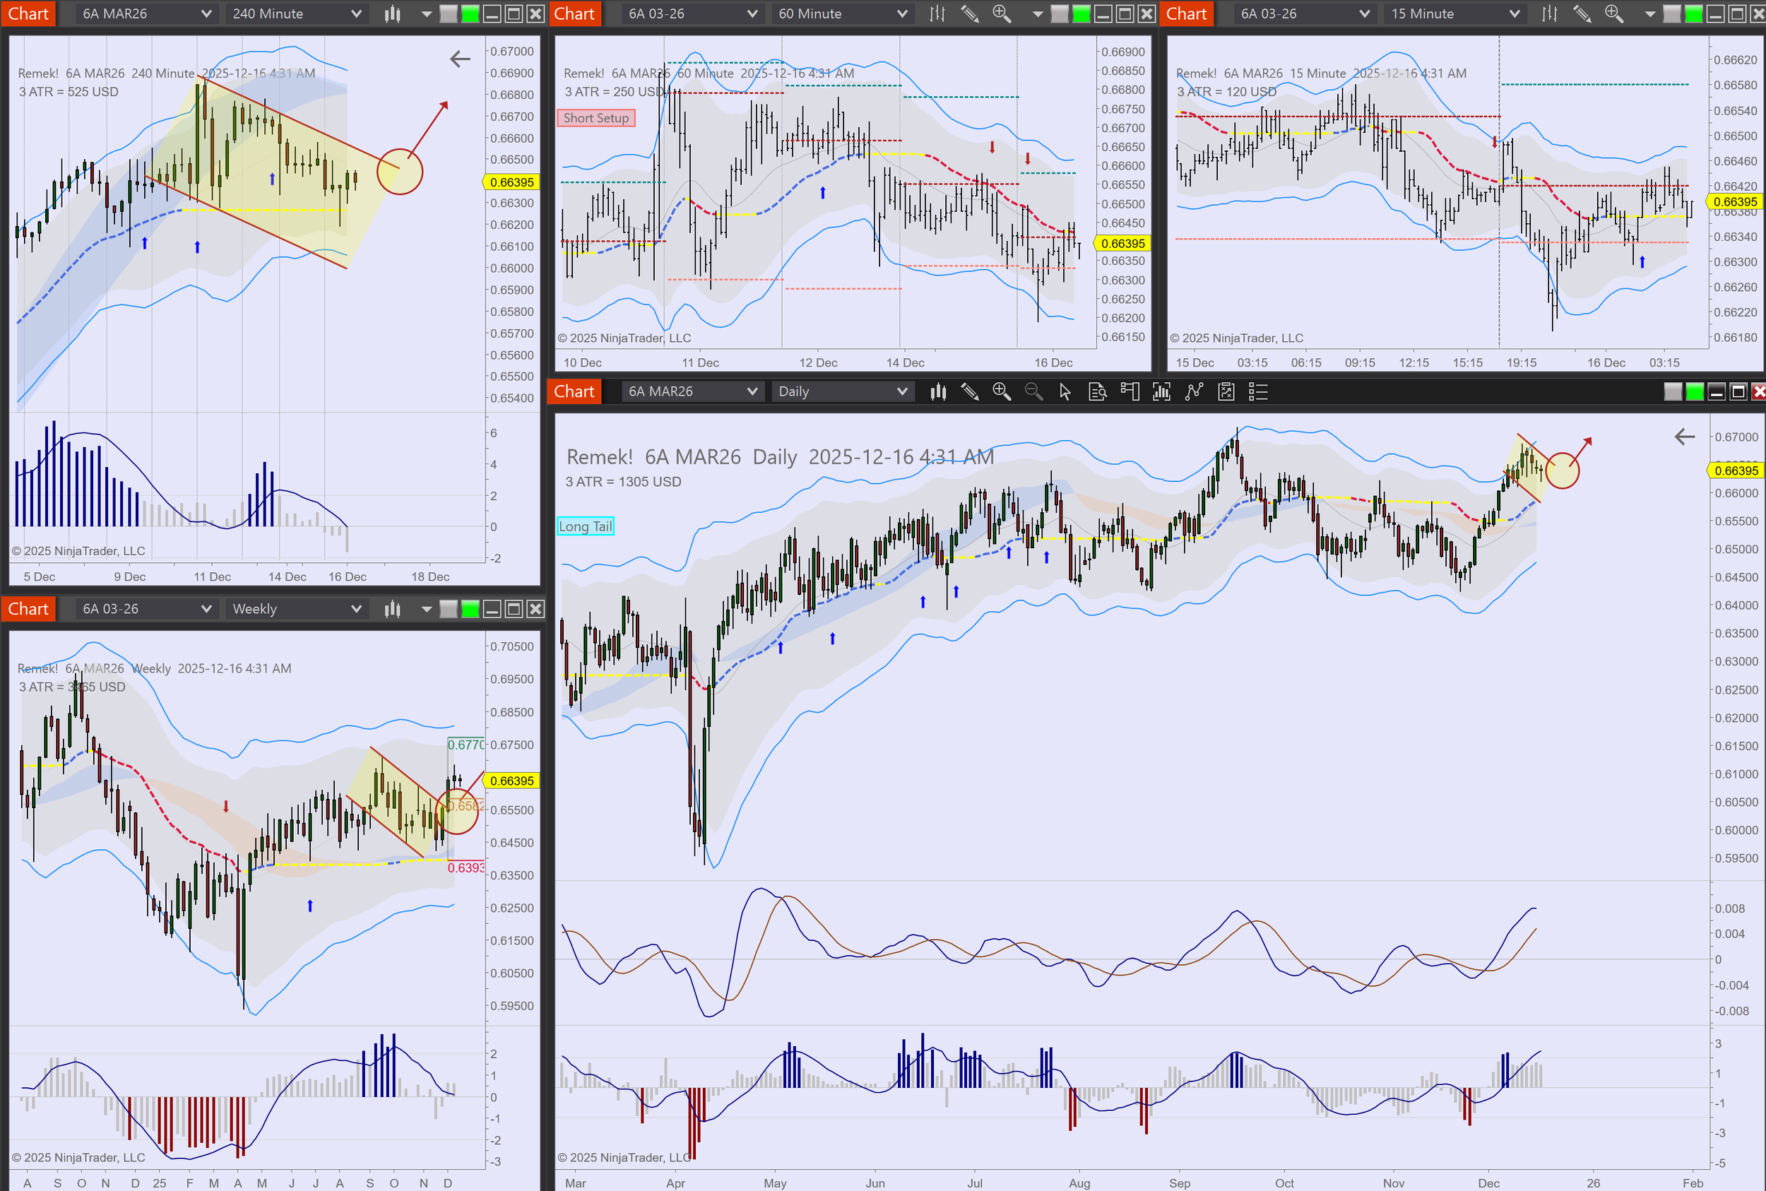
Task: Expand 6A MAR26 instrument selector on Daily chart
Action: point(691,391)
